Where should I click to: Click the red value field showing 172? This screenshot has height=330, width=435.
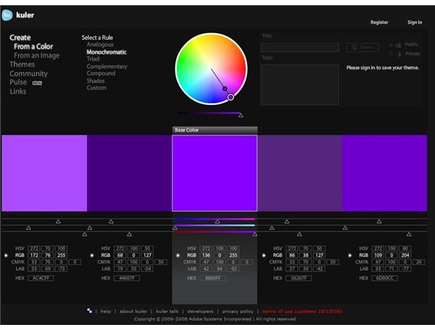pyautogui.click(x=34, y=255)
